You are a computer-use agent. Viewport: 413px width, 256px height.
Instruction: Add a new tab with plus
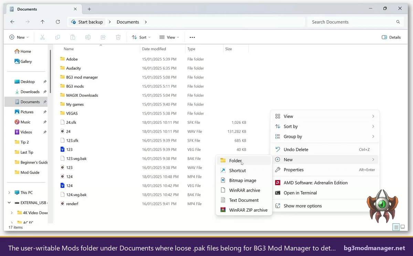point(89,9)
